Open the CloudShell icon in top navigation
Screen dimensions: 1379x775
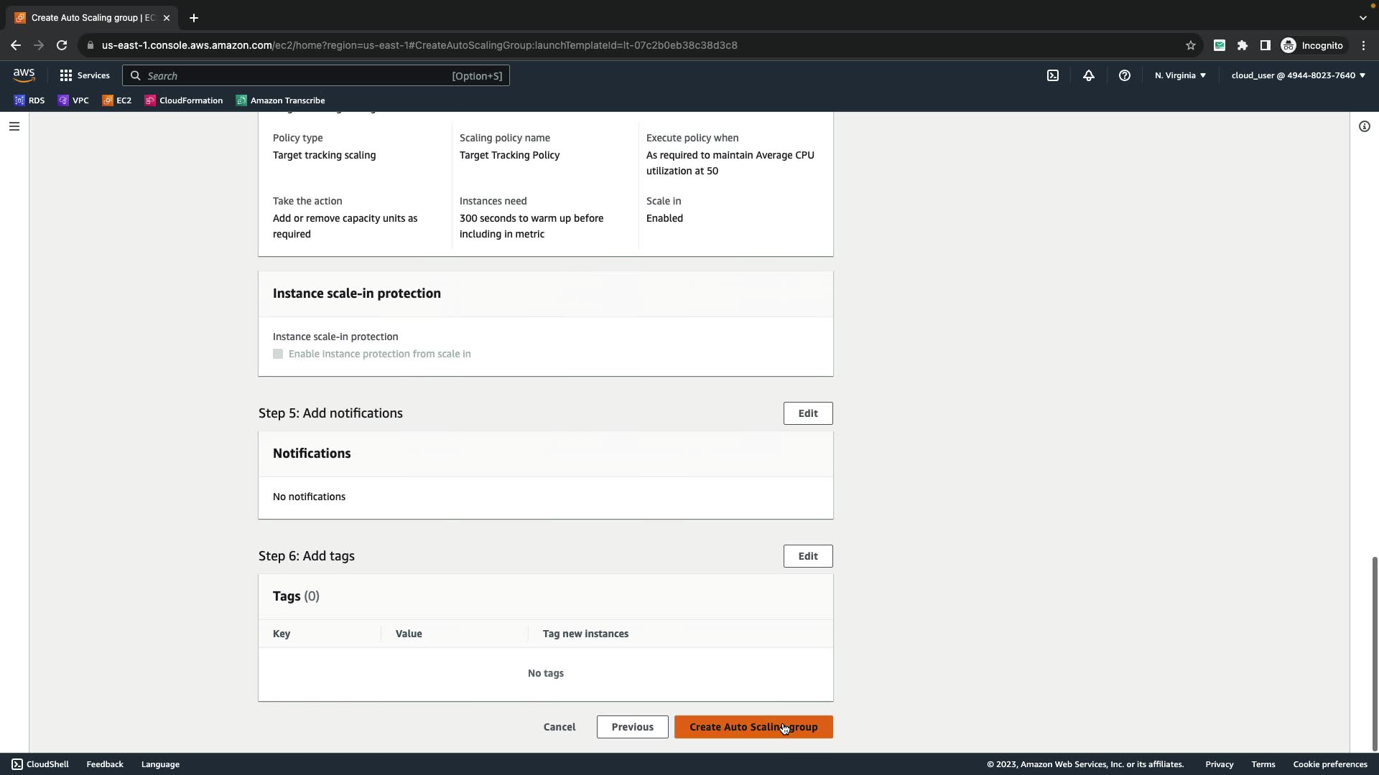click(1052, 75)
